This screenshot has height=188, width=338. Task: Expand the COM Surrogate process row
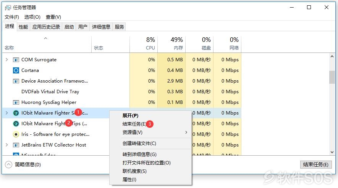pos(6,59)
